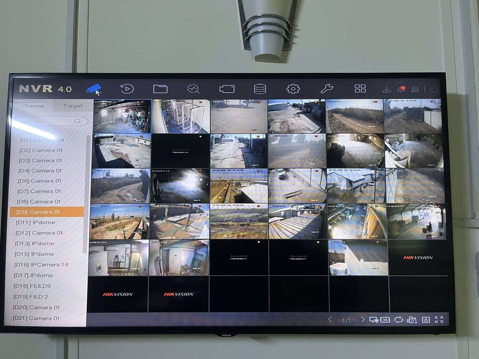Toggle the 24-hour all-day recording icon
Viewport: 479px width, 359px height.
(x=412, y=320)
